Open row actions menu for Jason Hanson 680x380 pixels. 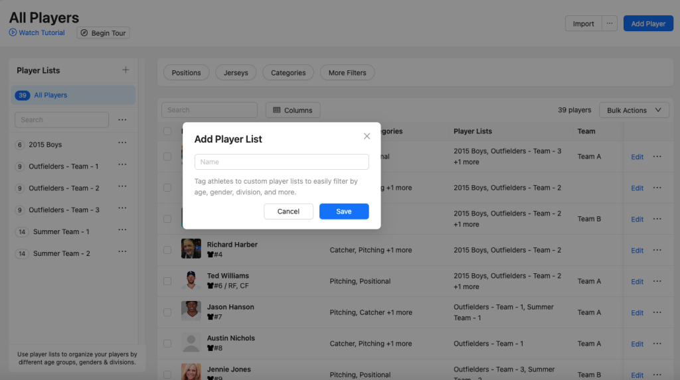657,312
